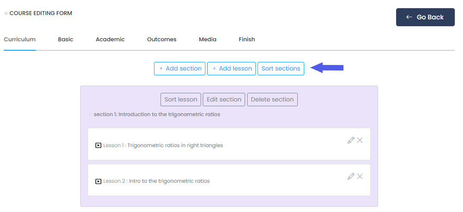
Task: Select the section 1 Introduction title
Action: [x=157, y=114]
